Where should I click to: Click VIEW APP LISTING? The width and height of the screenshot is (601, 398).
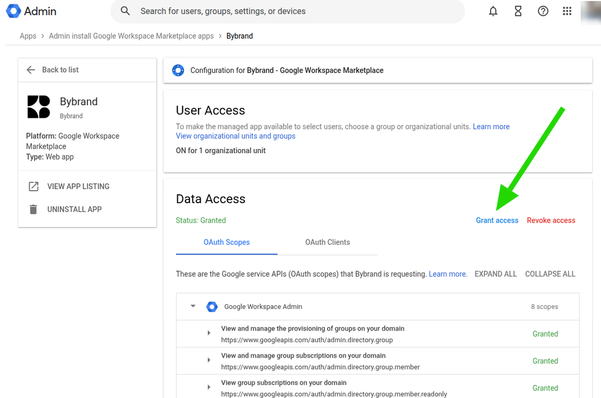tap(78, 186)
